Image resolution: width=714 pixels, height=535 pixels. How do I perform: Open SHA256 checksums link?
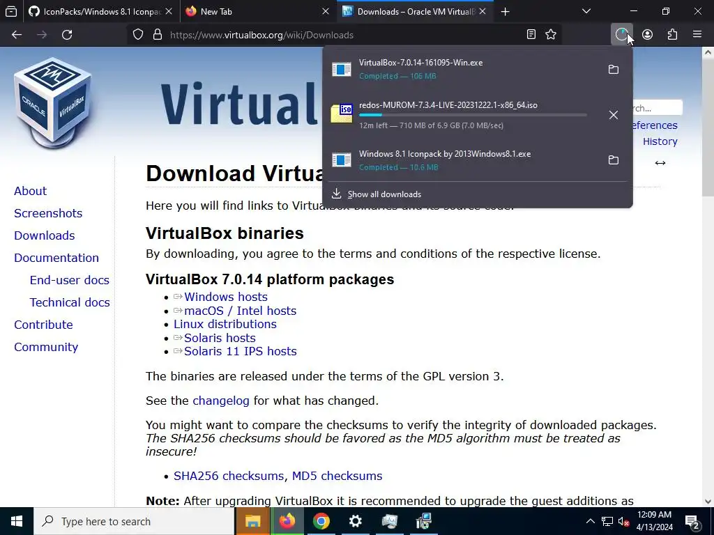coord(229,476)
